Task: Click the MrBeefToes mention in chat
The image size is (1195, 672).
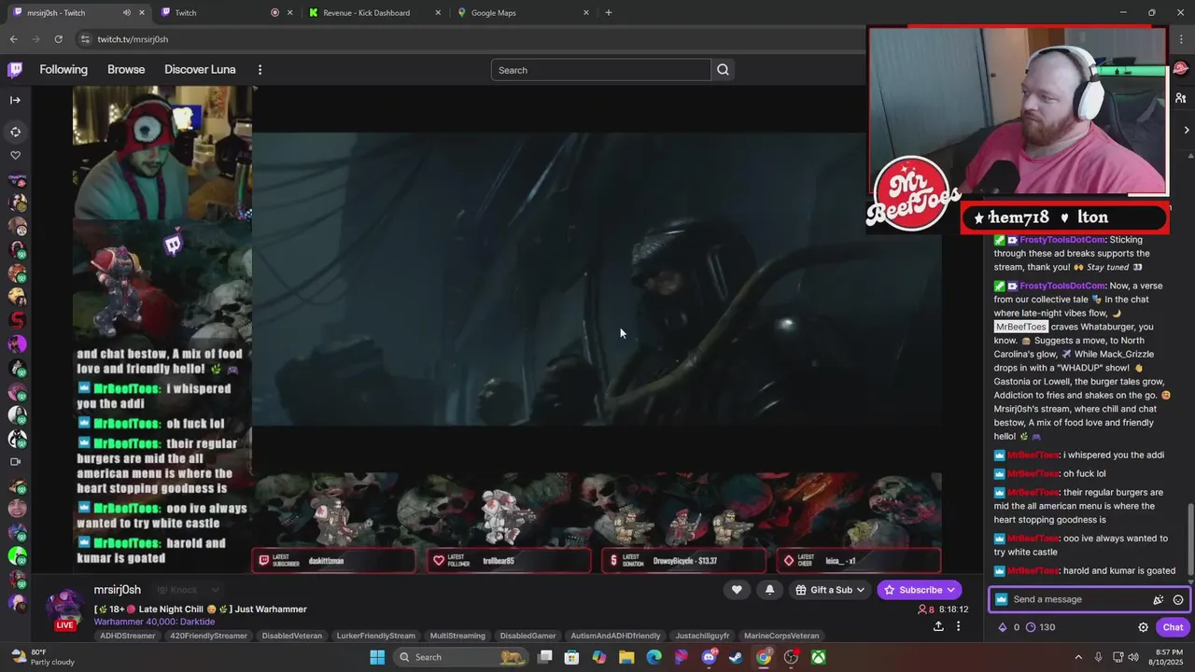Action: click(1021, 327)
